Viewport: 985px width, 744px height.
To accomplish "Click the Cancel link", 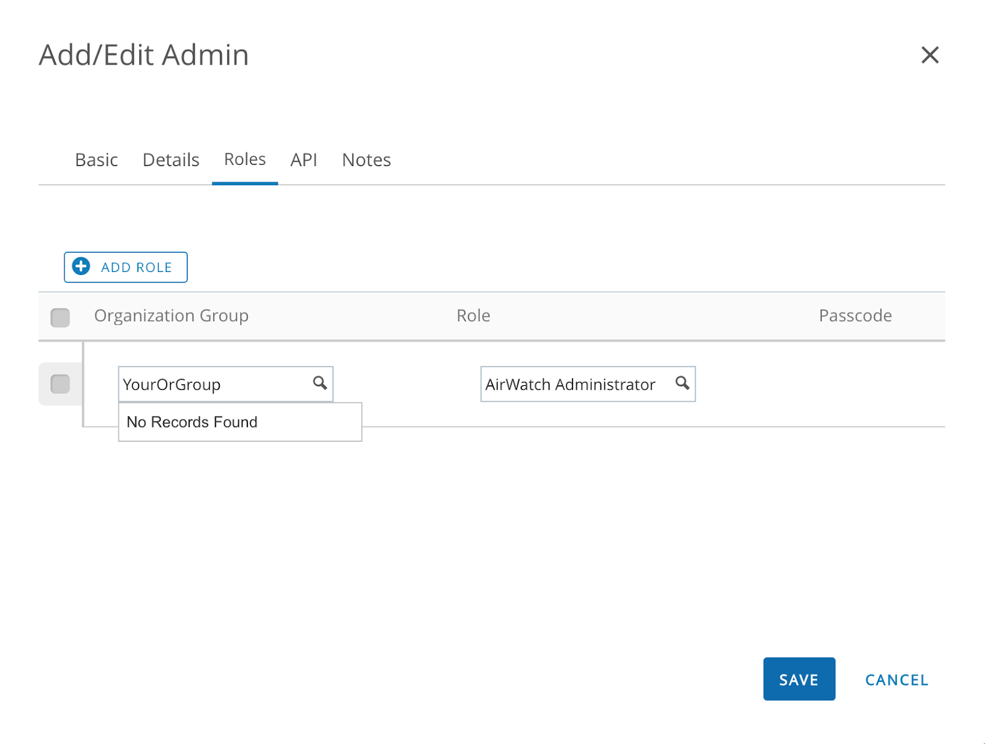I will click(896, 679).
